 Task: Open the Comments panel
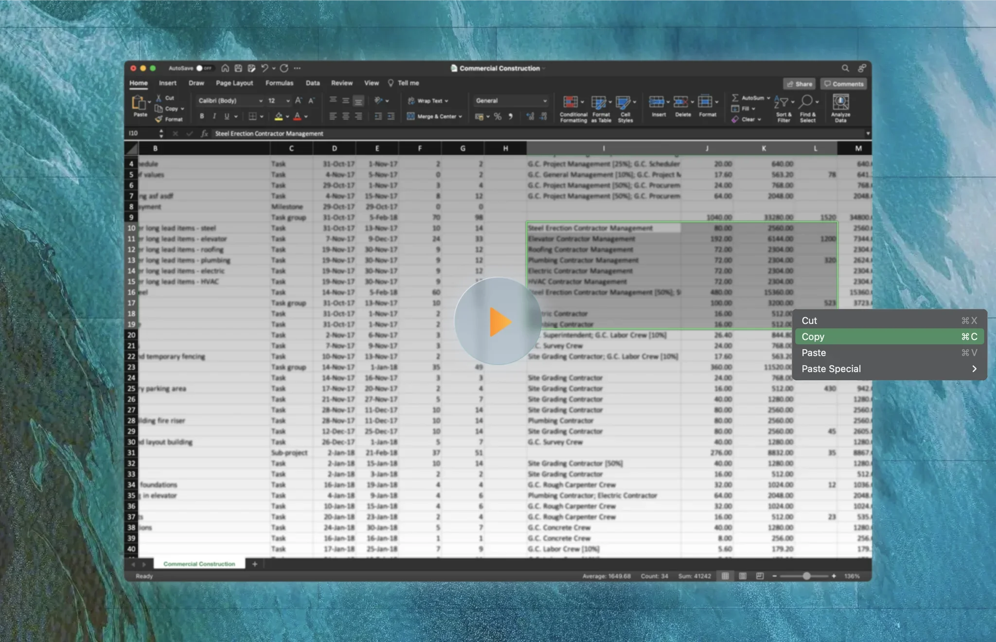(843, 84)
